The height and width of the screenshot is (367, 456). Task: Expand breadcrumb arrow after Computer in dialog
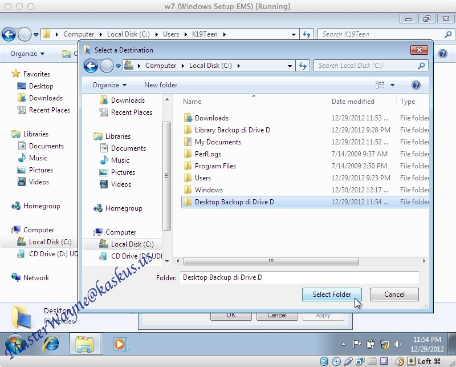click(182, 66)
